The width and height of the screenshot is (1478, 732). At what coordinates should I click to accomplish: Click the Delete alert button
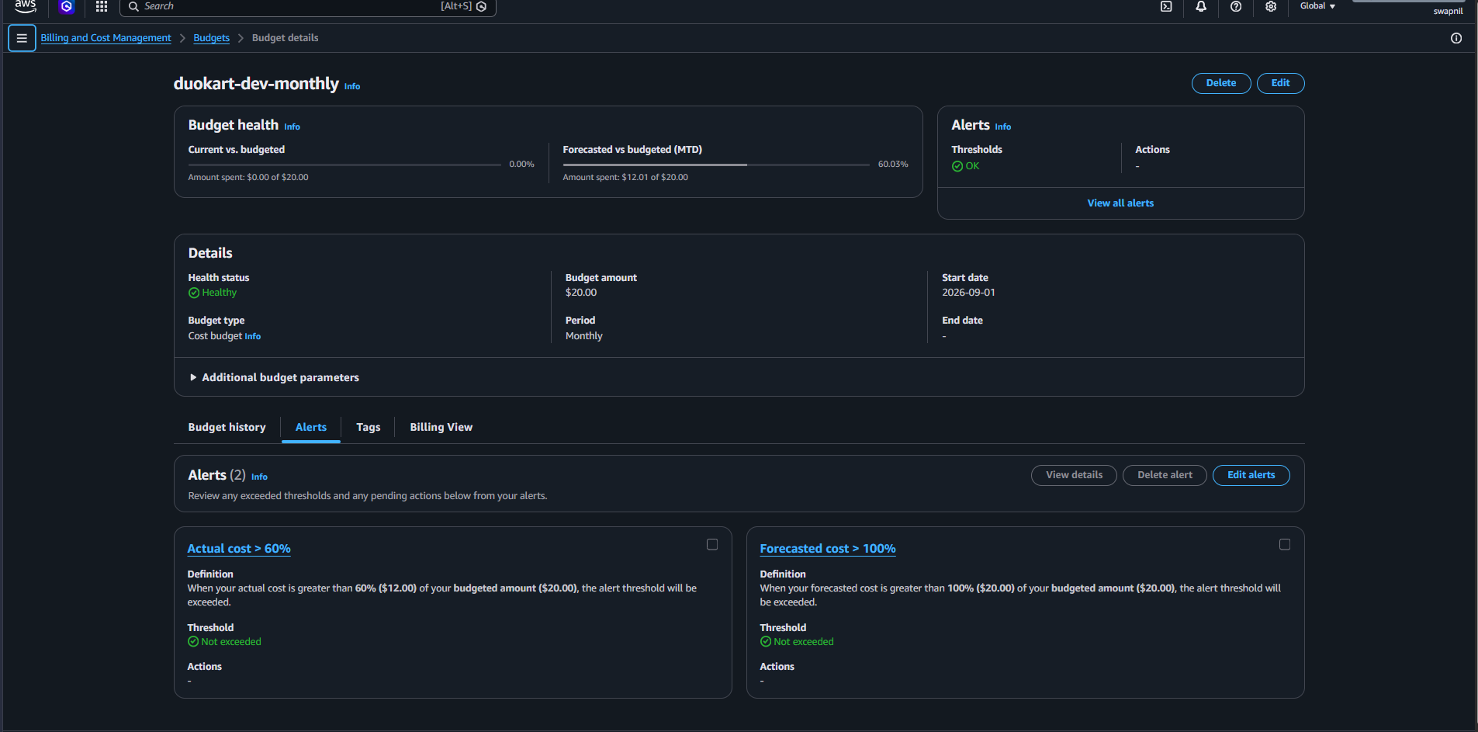coord(1165,475)
